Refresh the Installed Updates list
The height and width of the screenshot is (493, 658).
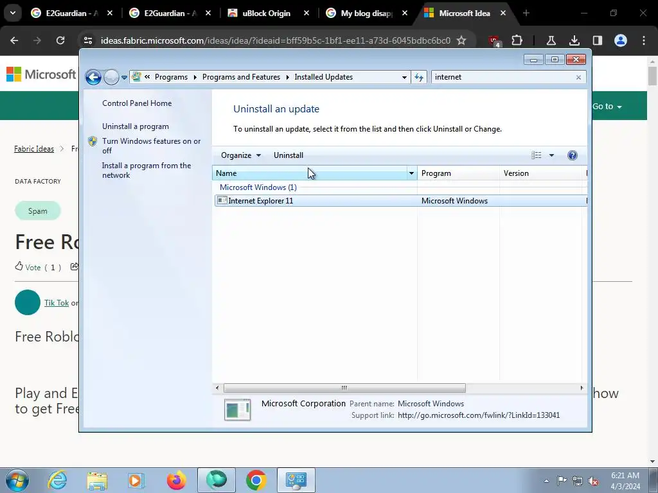(x=419, y=77)
